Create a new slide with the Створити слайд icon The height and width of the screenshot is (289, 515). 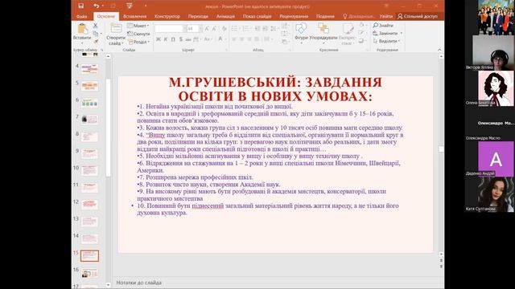click(116, 29)
